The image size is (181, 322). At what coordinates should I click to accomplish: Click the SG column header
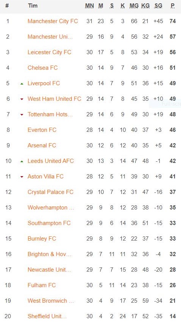tap(158, 6)
